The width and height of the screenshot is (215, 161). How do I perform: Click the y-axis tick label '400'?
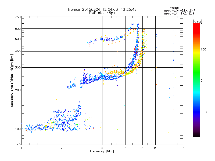[x=18, y=51]
